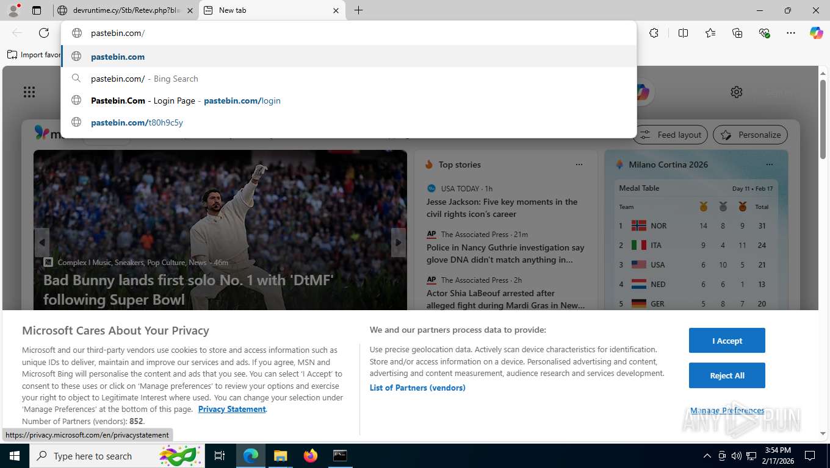Open the Bad Bunny headline story
830x468 pixels.
point(188,289)
